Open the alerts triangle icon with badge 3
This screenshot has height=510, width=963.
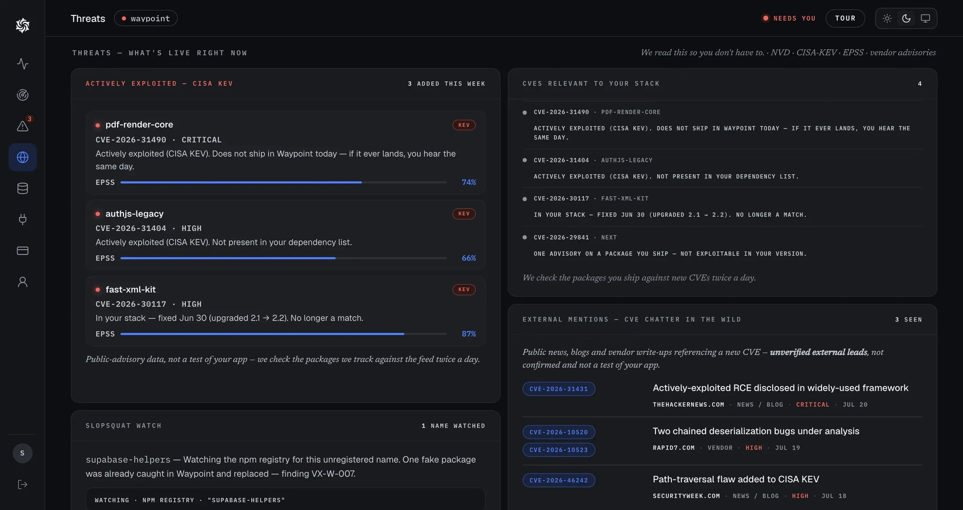click(x=22, y=126)
